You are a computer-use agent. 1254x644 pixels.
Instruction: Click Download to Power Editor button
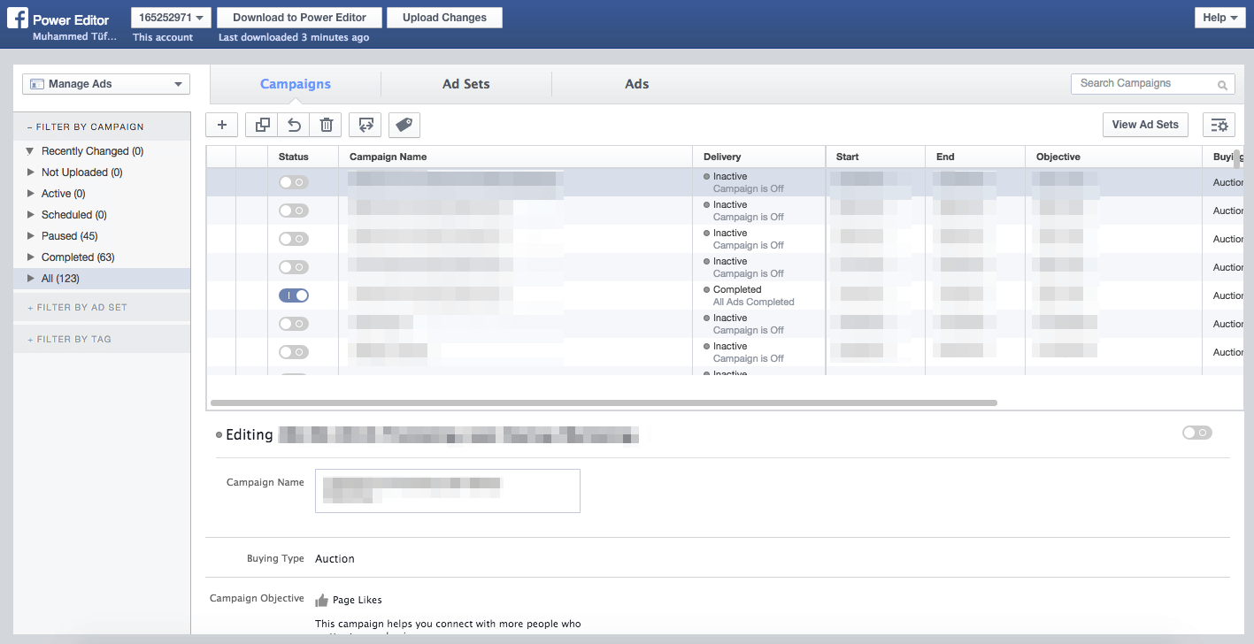[300, 18]
